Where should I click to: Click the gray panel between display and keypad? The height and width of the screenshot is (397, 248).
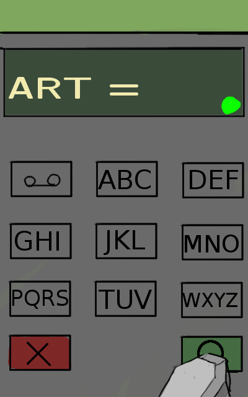124,138
